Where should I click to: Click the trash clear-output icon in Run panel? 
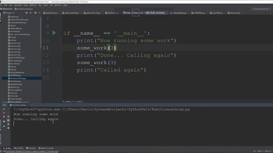click(x=8, y=128)
